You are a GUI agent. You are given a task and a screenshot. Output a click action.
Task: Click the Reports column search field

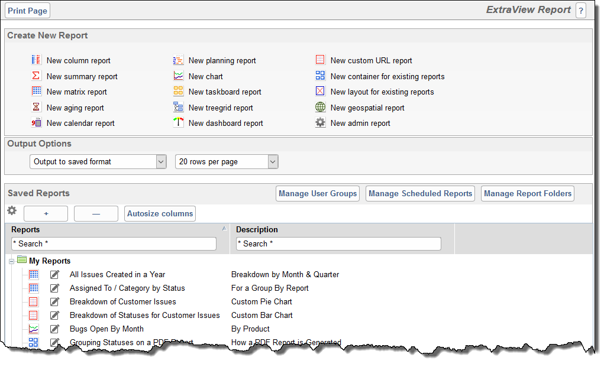tap(114, 244)
